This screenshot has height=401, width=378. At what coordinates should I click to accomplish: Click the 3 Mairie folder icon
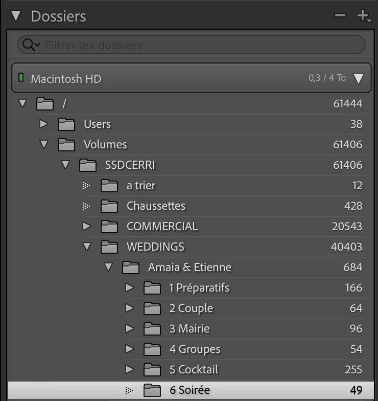[x=152, y=328]
